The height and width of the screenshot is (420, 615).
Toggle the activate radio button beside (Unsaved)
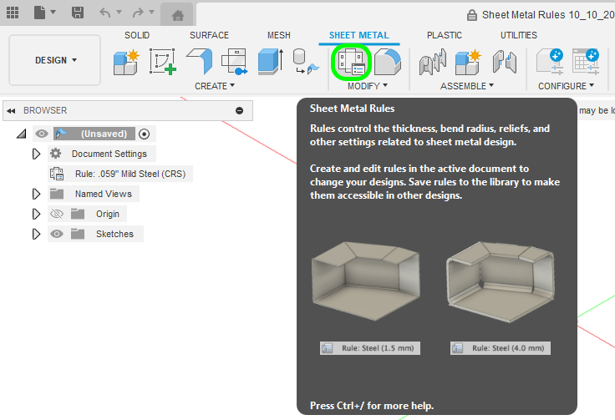tap(144, 134)
